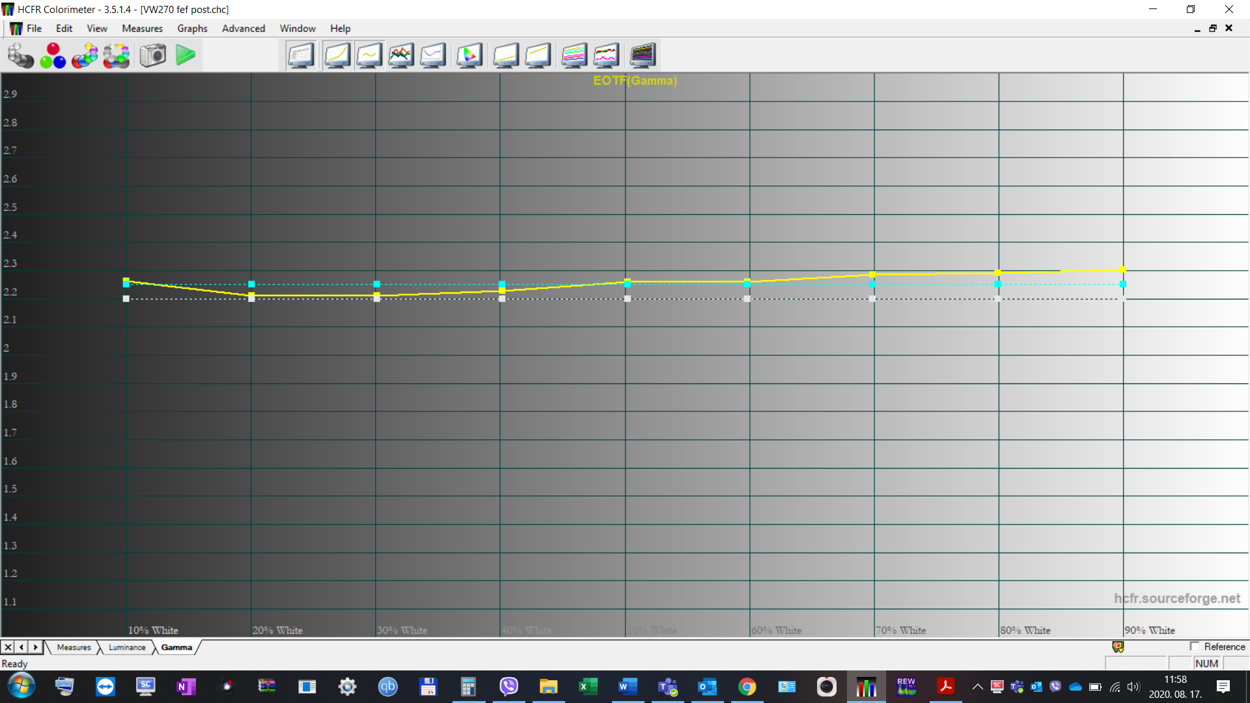Click the measure gray scale icon
The height and width of the screenshot is (703, 1250).
[x=20, y=55]
